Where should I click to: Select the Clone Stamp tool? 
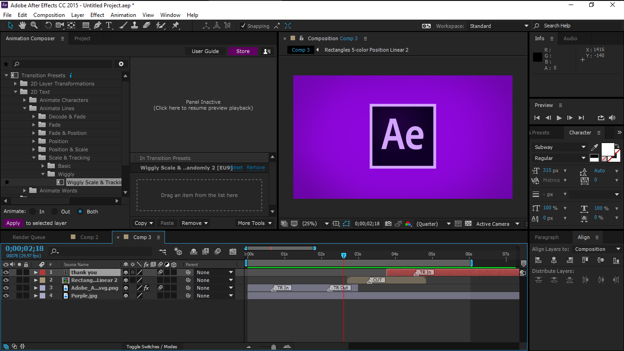tap(135, 26)
